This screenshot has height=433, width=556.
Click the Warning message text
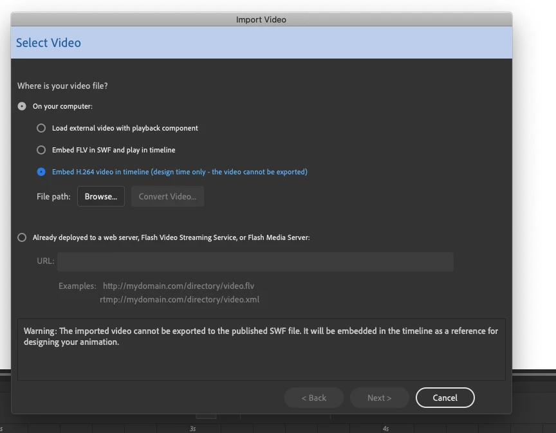click(x=261, y=336)
